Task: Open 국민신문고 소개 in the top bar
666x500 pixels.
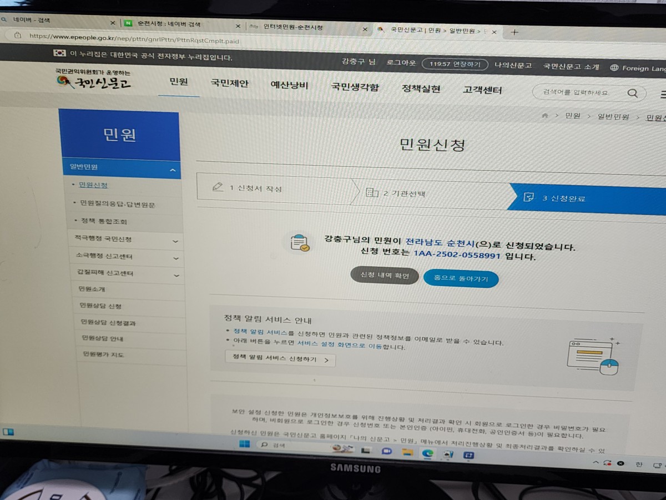Action: point(571,67)
